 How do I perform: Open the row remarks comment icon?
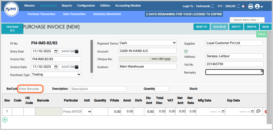point(258,111)
